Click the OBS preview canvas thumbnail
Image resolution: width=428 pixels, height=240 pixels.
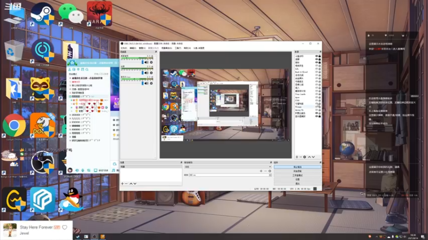coord(226,105)
